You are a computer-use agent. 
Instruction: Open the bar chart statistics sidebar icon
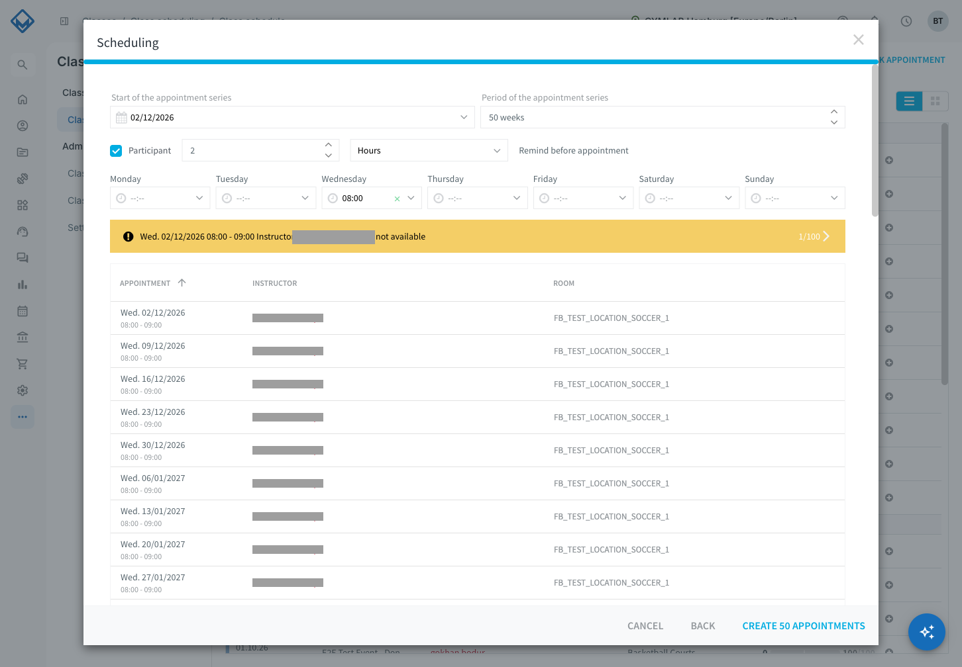click(x=23, y=285)
